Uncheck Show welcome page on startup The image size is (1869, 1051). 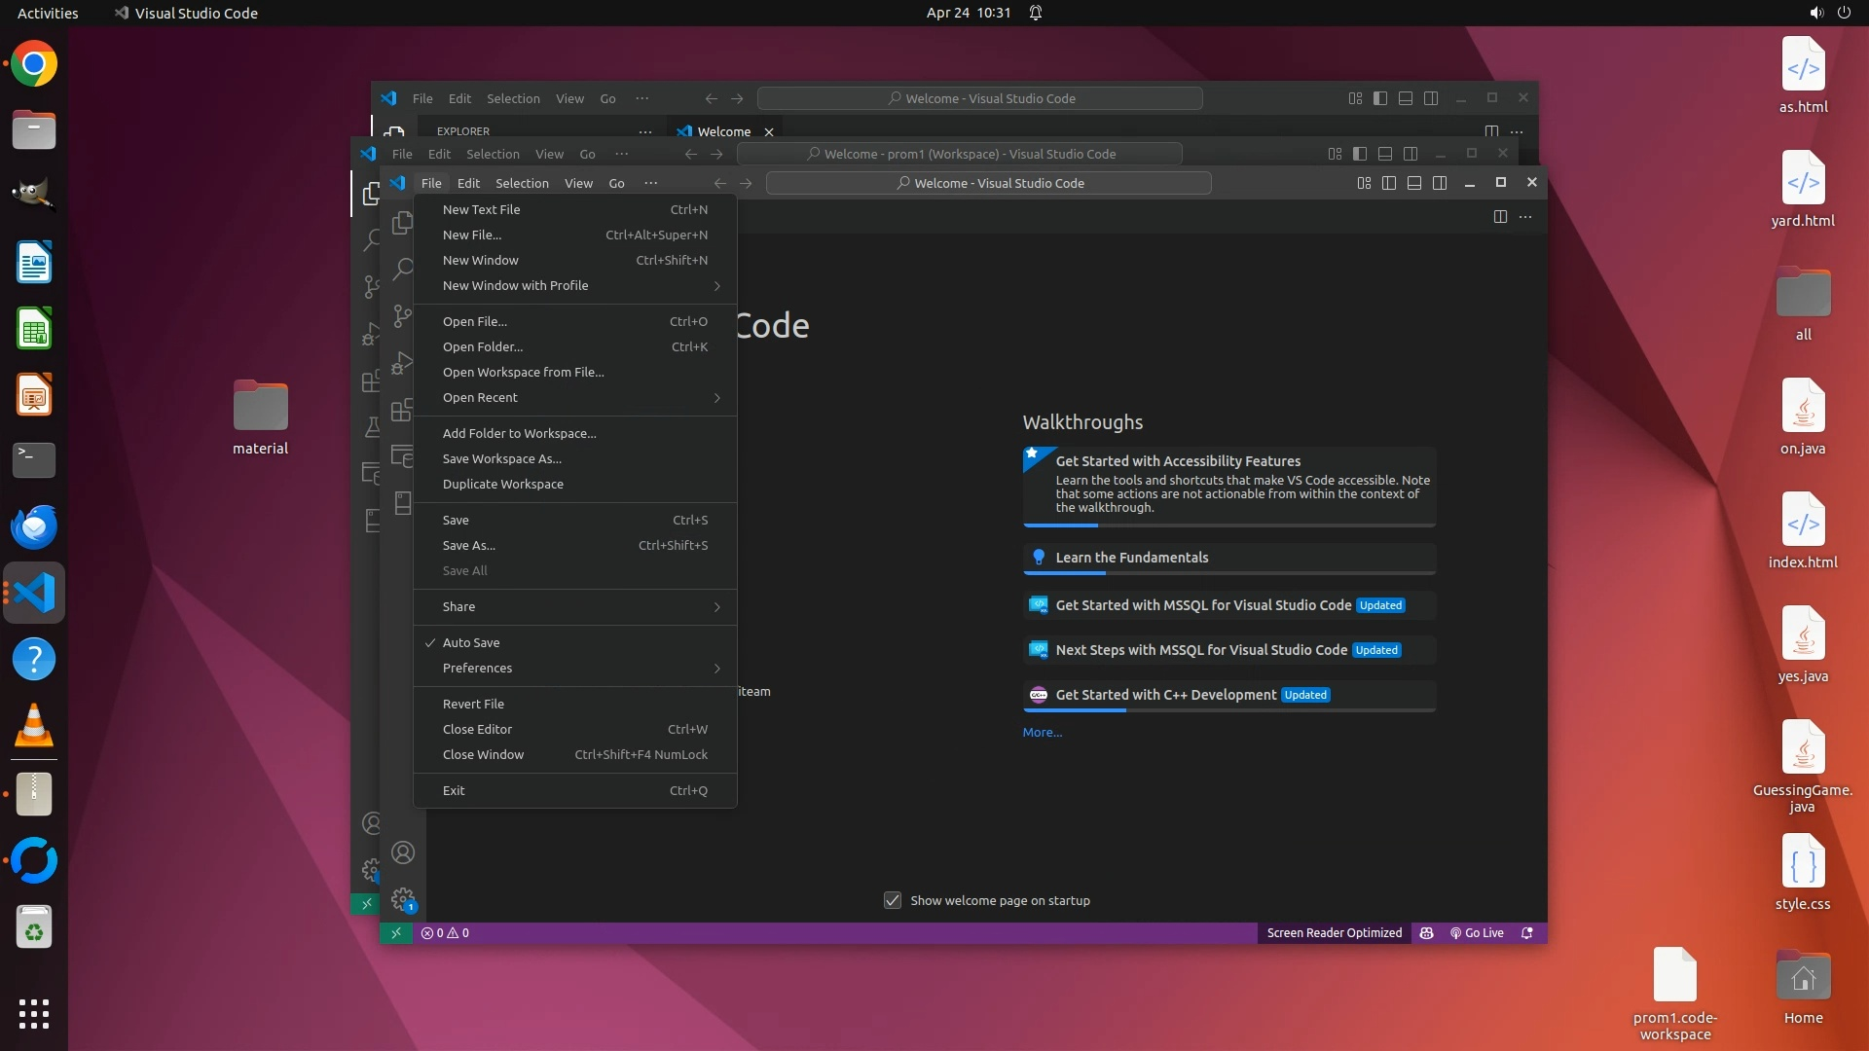point(893,901)
